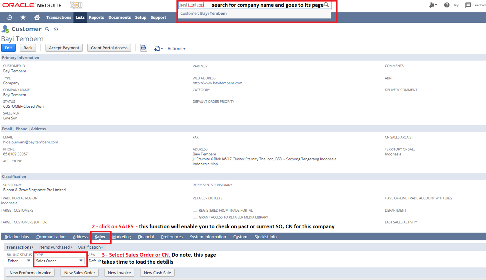Open the Support menu
This screenshot has height=280, width=486.
(158, 17)
